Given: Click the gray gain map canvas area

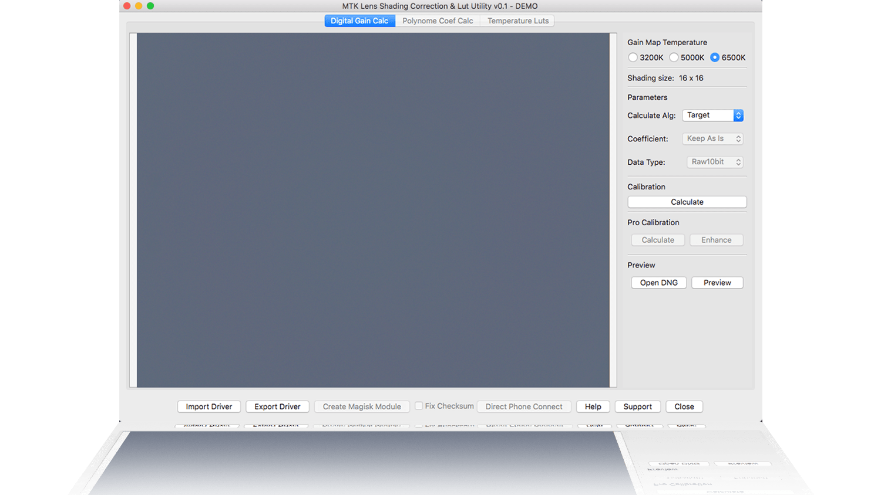Looking at the screenshot, I should (373, 210).
